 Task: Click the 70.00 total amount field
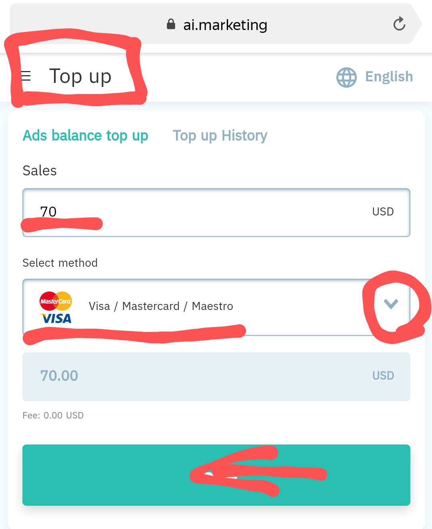click(216, 377)
